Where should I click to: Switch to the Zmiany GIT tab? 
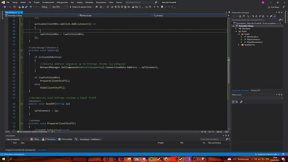(255, 90)
